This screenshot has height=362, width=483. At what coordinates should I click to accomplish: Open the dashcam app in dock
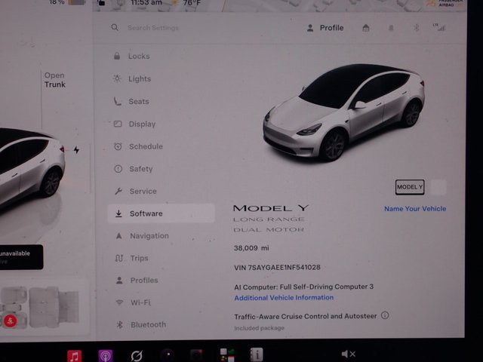pyautogui.click(x=196, y=355)
